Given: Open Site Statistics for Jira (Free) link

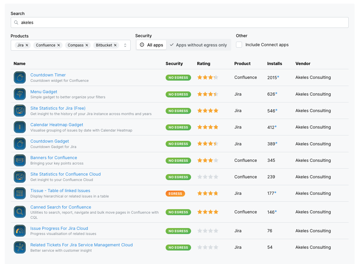Looking at the screenshot, I should [58, 108].
